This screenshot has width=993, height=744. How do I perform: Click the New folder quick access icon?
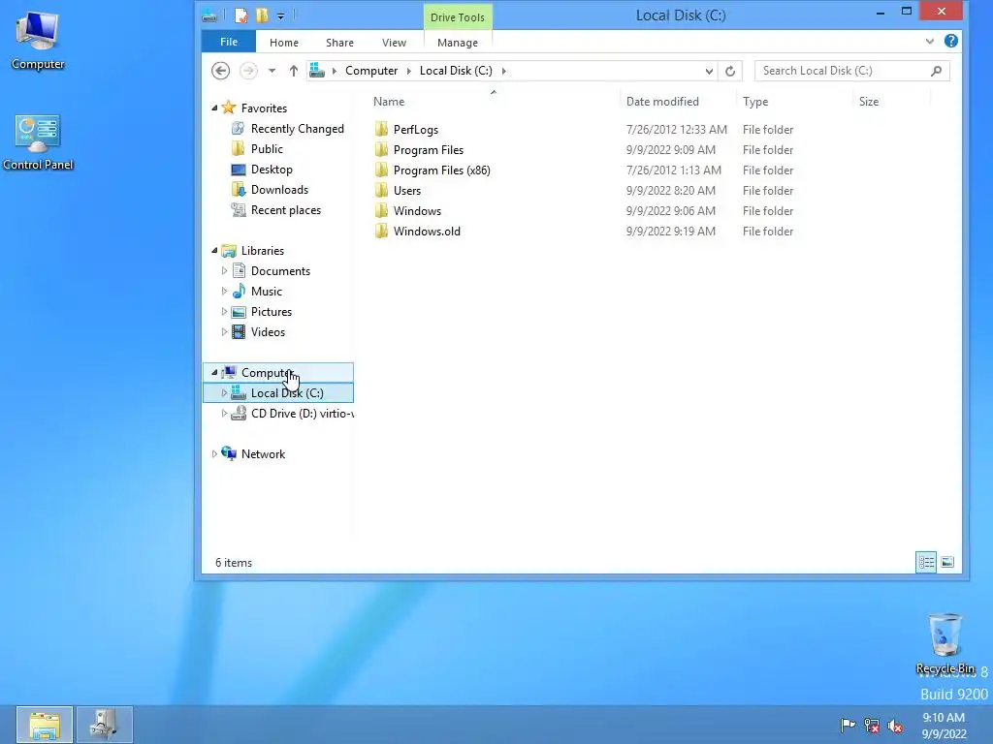pyautogui.click(x=261, y=15)
